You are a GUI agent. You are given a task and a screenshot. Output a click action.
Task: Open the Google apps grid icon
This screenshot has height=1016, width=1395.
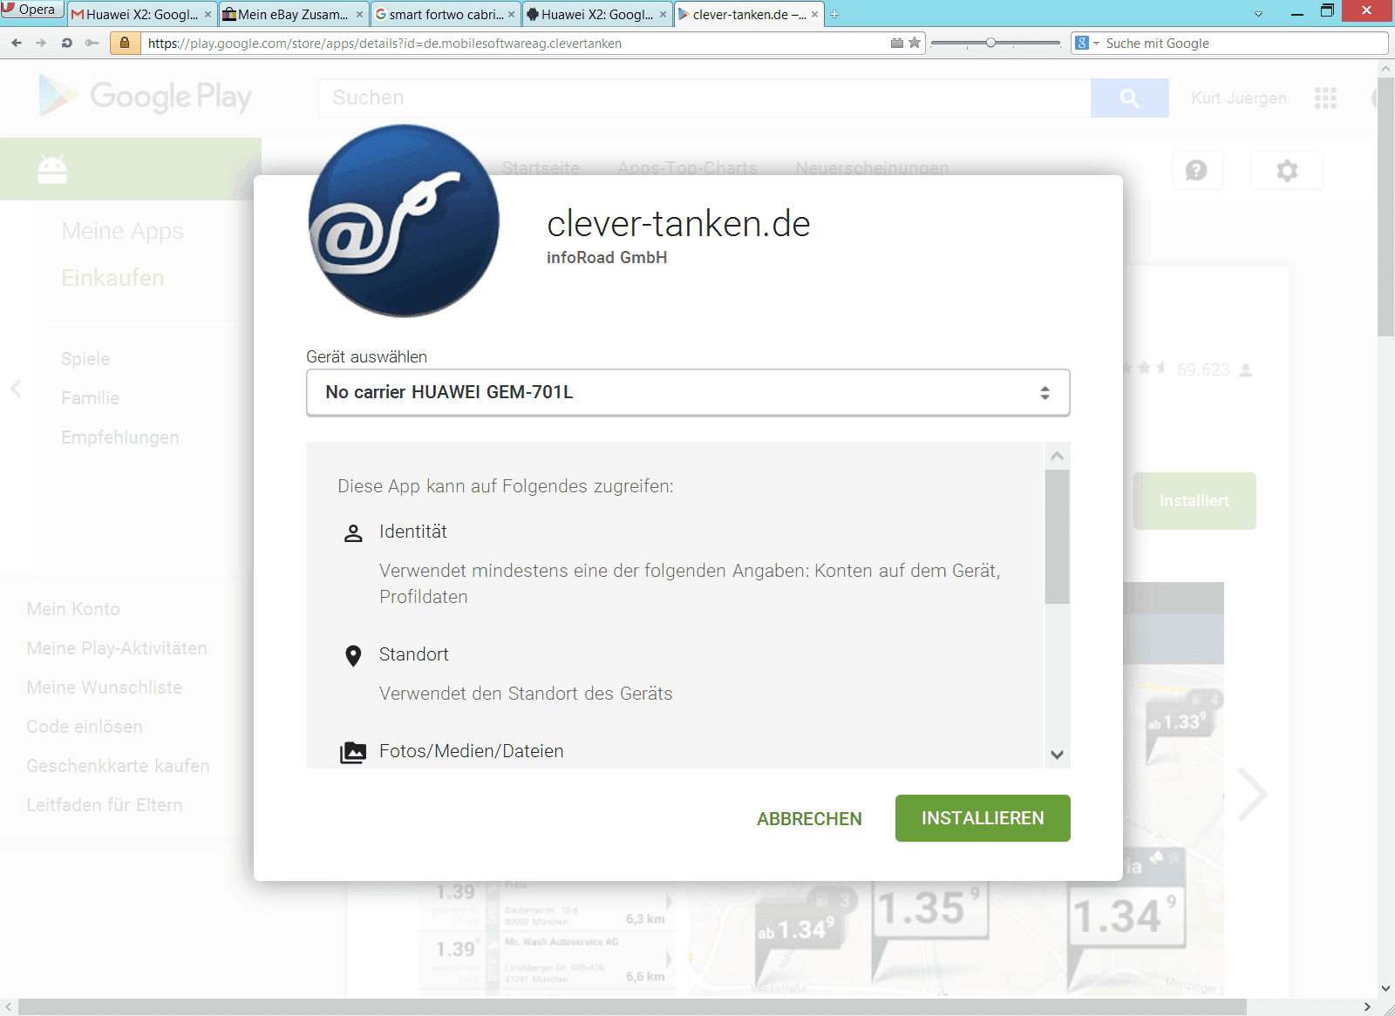[1325, 98]
